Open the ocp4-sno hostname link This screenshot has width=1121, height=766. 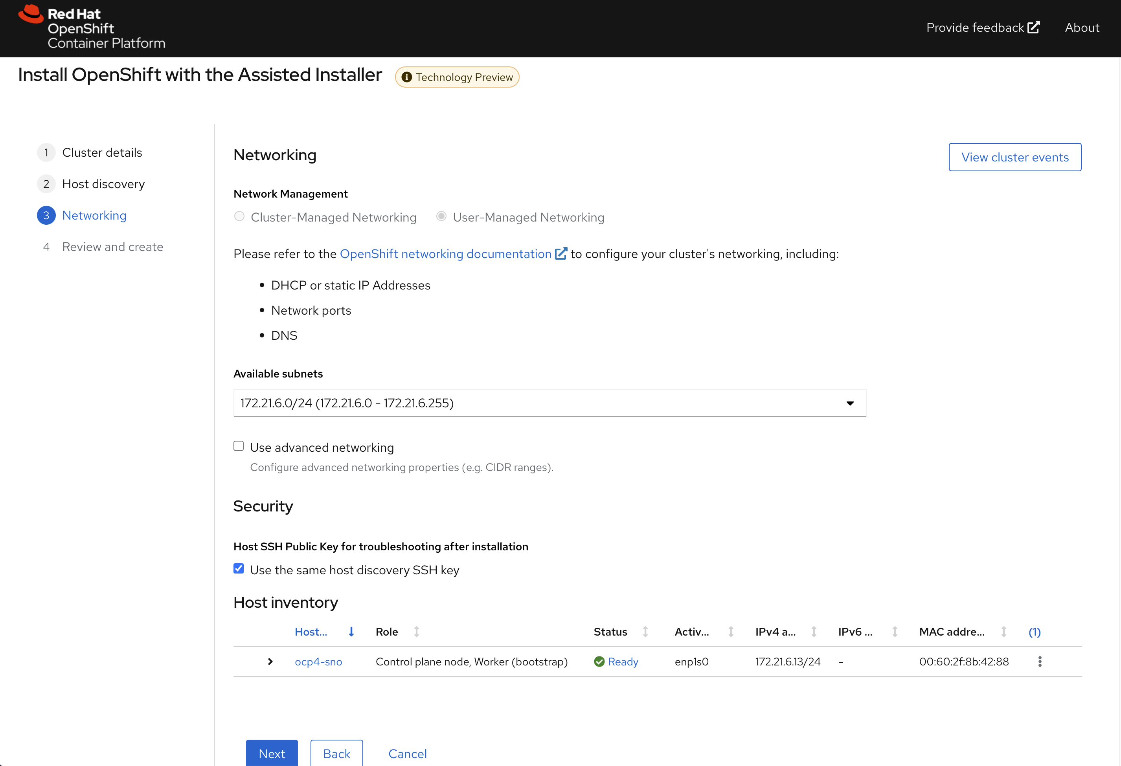[x=318, y=662]
